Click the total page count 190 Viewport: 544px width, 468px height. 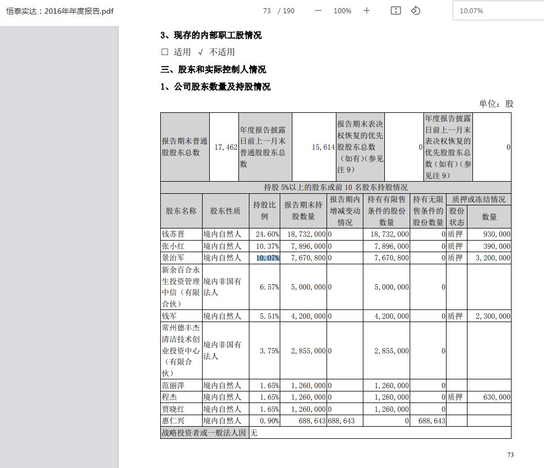pyautogui.click(x=289, y=11)
